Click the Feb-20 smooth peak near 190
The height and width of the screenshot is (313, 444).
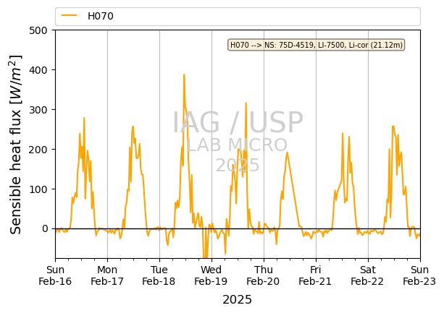[288, 153]
